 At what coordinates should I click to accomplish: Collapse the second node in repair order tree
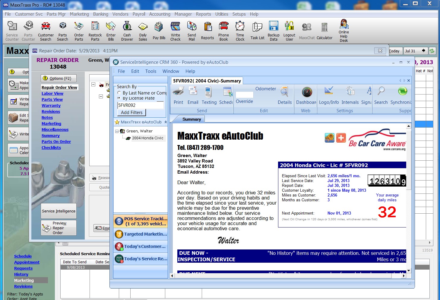coord(101,97)
